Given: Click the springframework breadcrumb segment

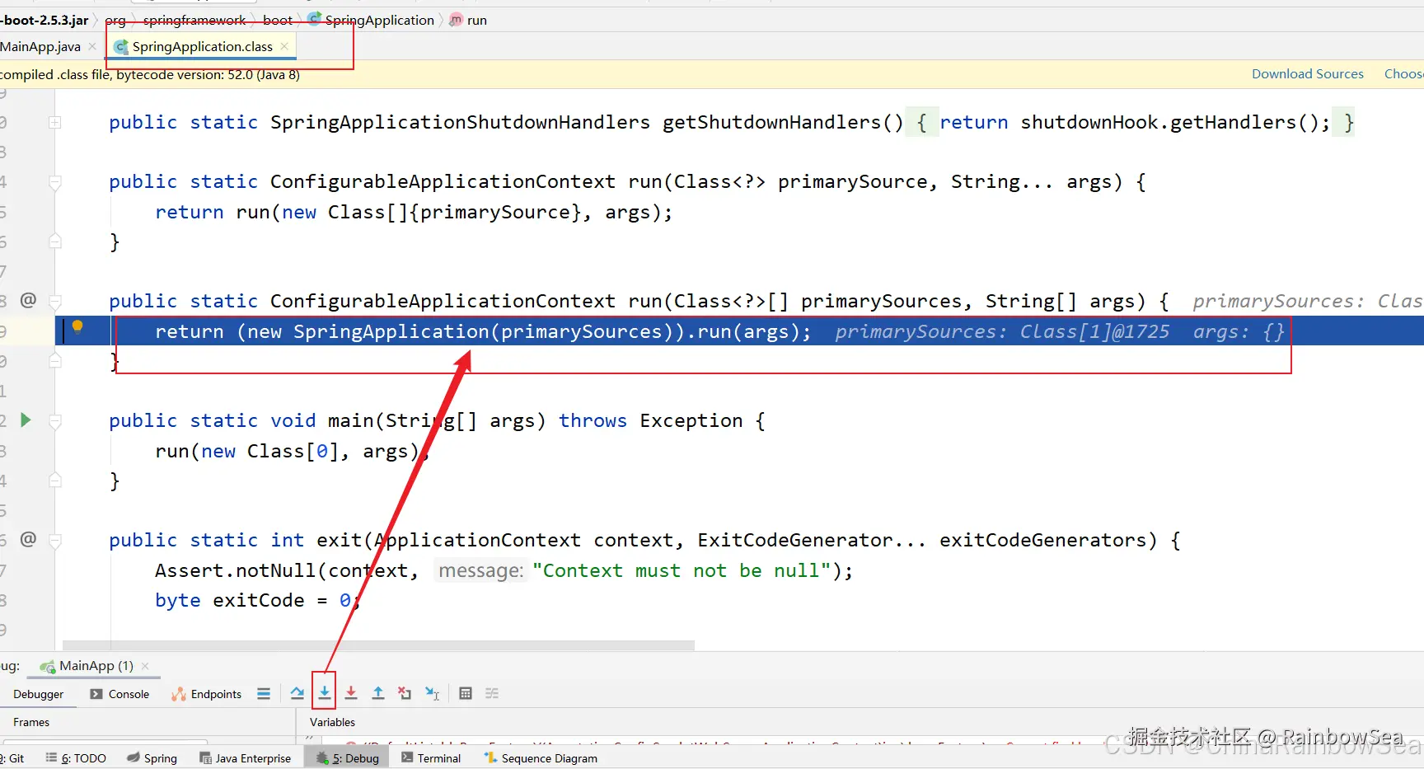Looking at the screenshot, I should tap(194, 20).
